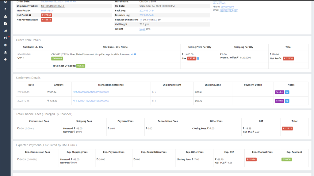
Task: Edit the package weight value 50.00
Action: tap(142, 29)
